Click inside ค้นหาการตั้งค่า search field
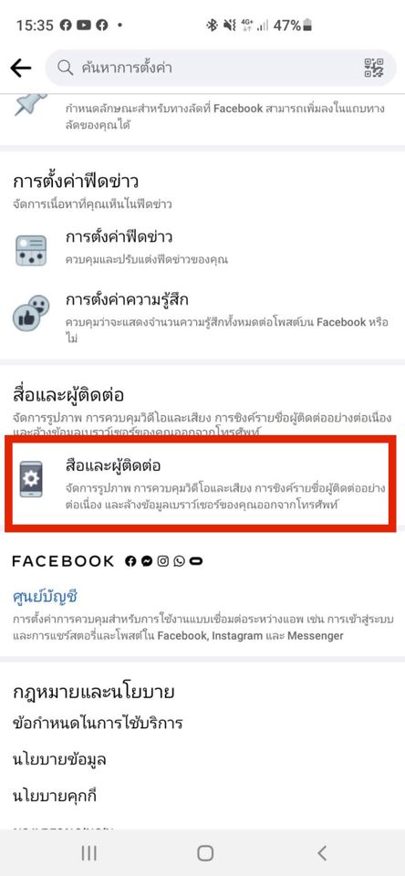This screenshot has width=405, height=876. [x=216, y=68]
